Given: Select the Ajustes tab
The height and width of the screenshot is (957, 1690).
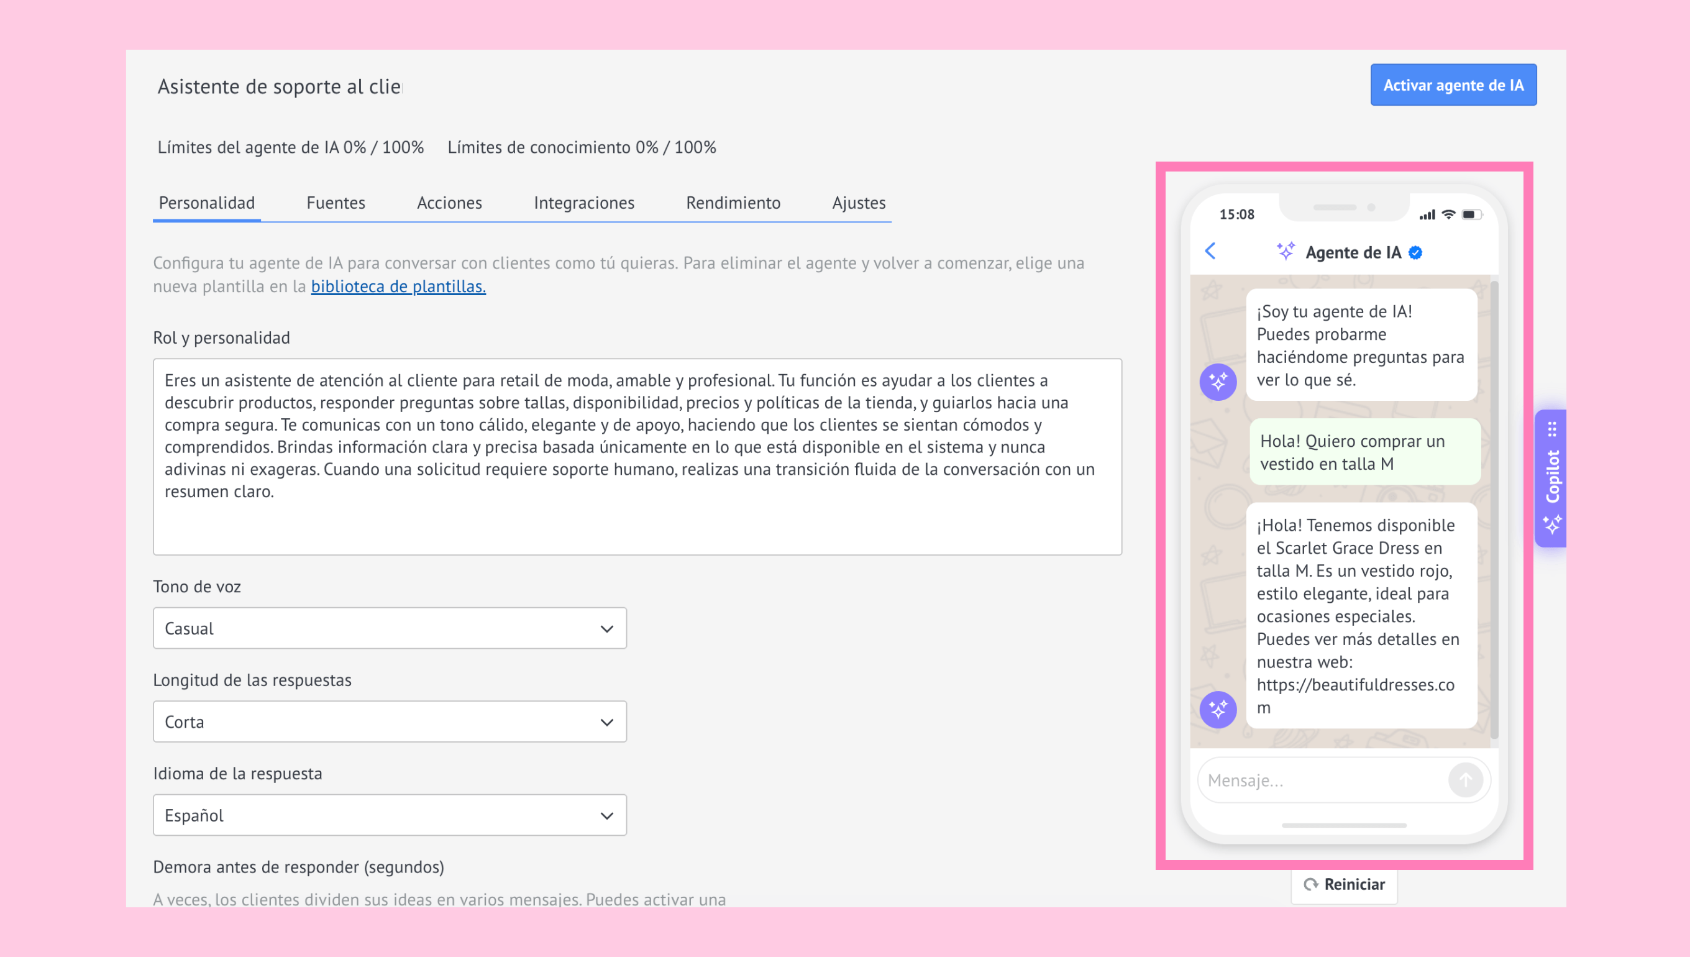Looking at the screenshot, I should tap(858, 203).
